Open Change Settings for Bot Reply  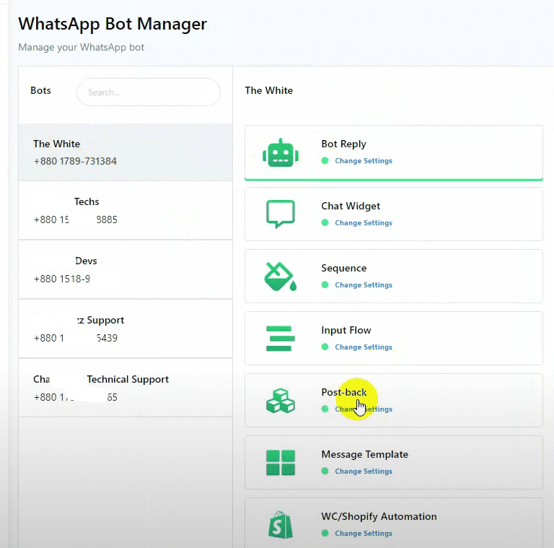pos(364,161)
